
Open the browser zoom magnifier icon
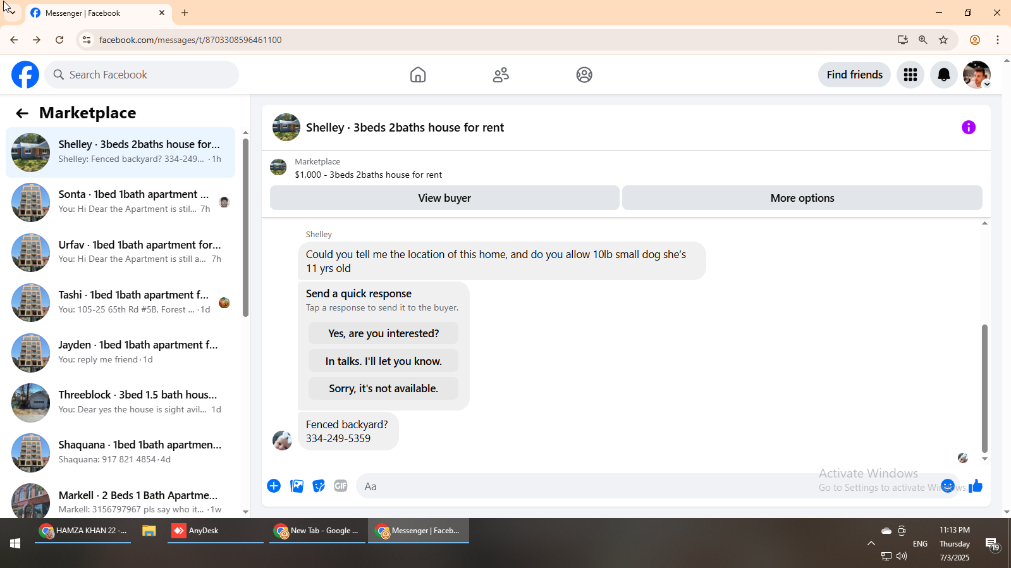click(923, 40)
